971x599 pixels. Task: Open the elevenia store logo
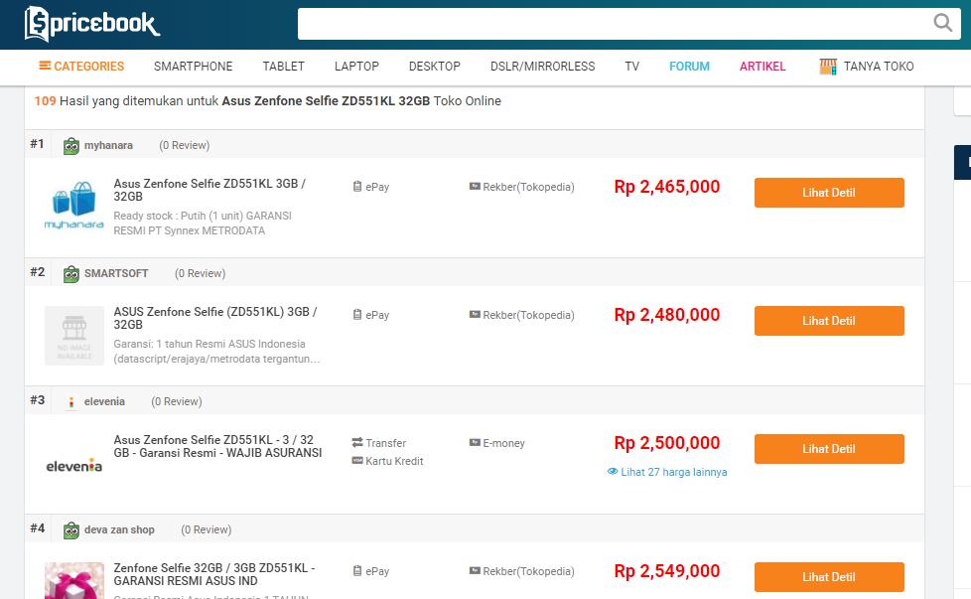[74, 465]
